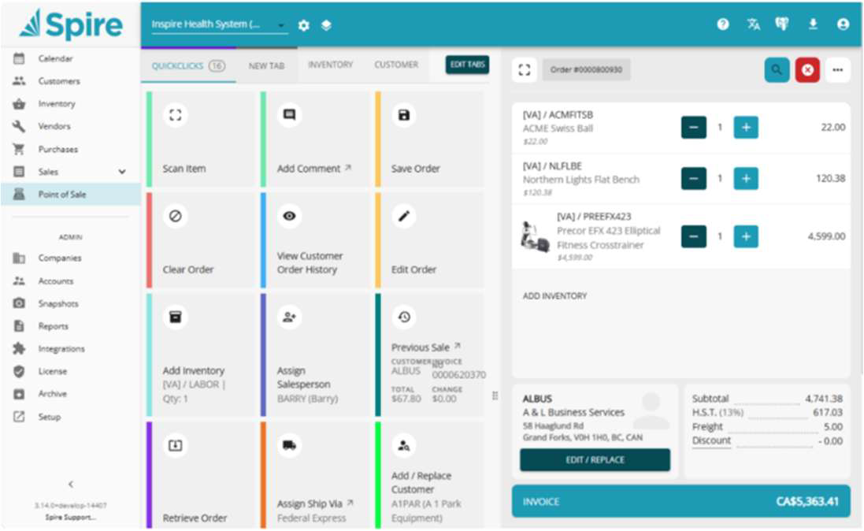This screenshot has width=864, height=531.
Task: Toggle fullscreen order view icon
Action: click(x=524, y=70)
